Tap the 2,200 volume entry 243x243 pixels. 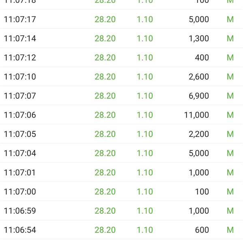[198, 134]
